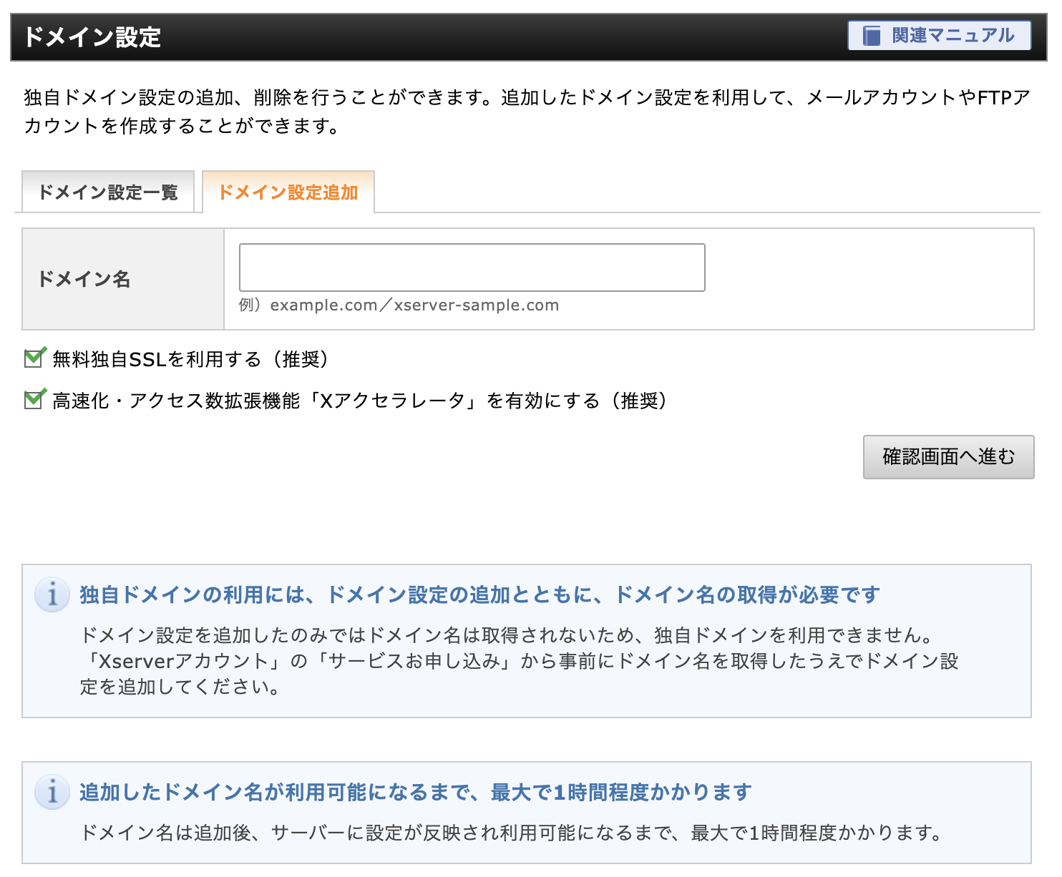Disable the Xアクセラレータ checkbox

click(34, 400)
